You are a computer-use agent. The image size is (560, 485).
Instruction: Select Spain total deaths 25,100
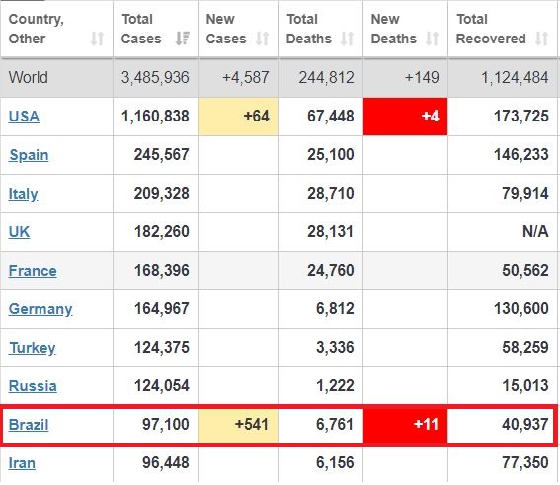pos(331,155)
